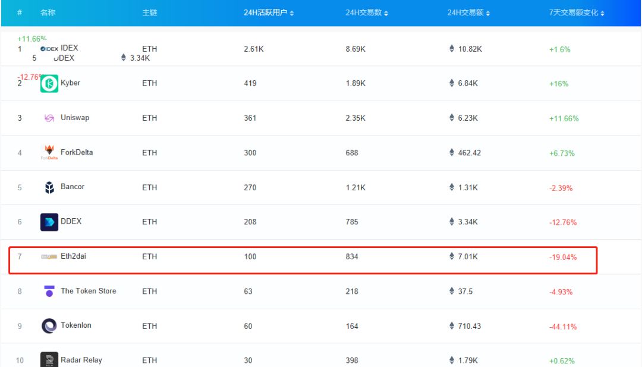Open the Bancor DEX entry

point(73,186)
